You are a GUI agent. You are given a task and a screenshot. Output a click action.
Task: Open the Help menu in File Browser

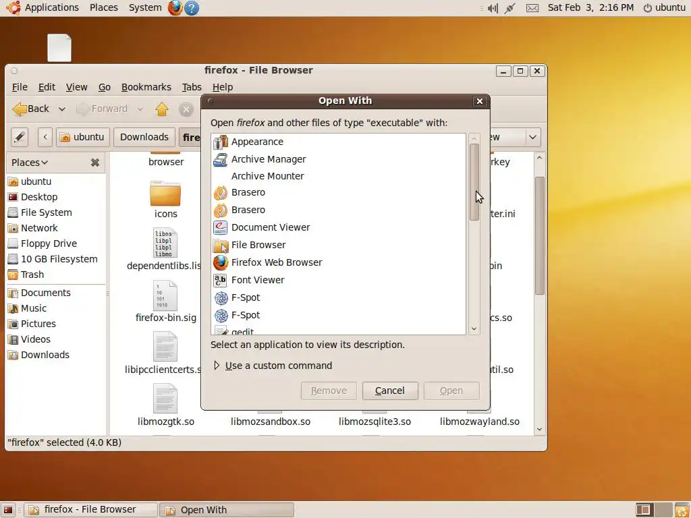coord(223,87)
